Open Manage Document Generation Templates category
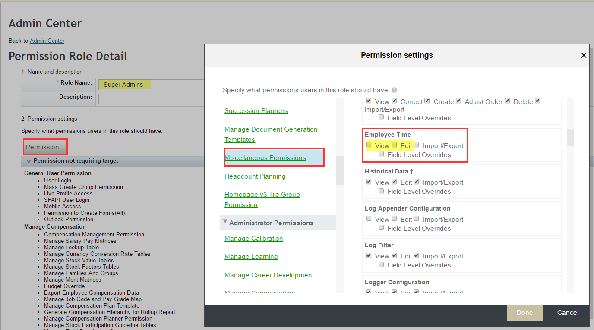594x330 pixels. (x=271, y=135)
